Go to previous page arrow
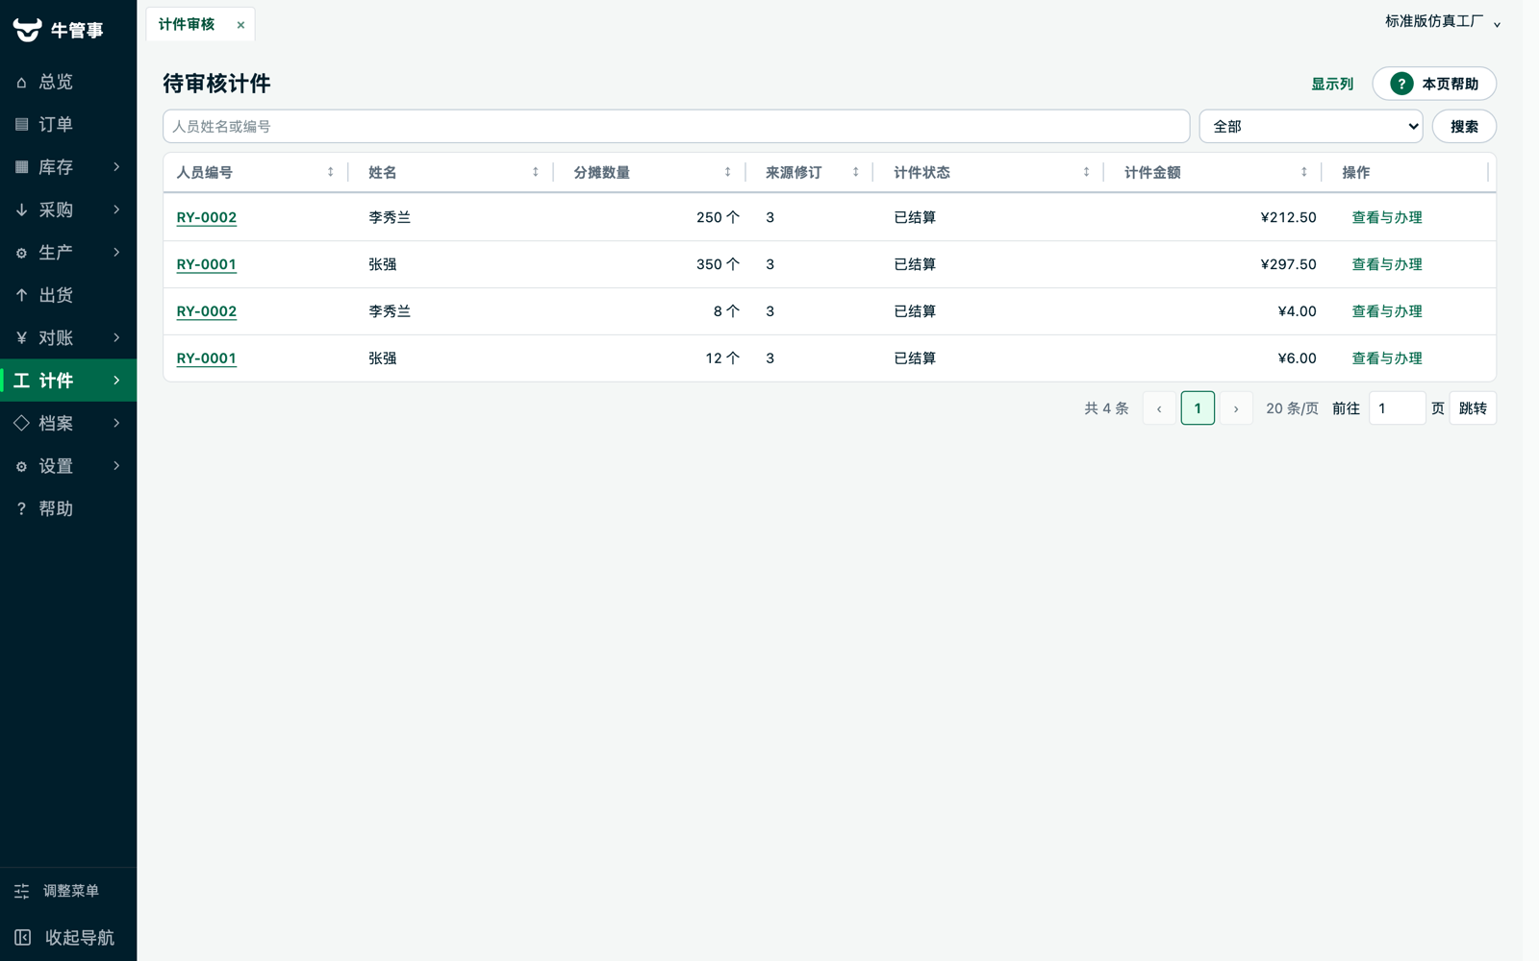This screenshot has width=1539, height=961. point(1159,408)
